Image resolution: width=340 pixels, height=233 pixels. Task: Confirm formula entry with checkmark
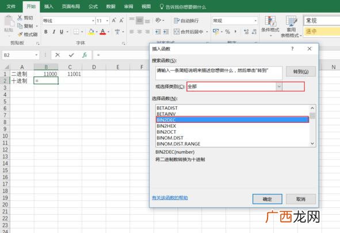click(71, 55)
